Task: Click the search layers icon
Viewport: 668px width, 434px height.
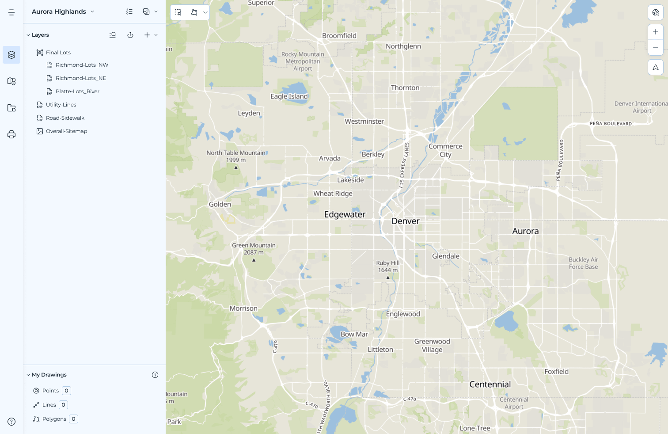Action: [113, 35]
